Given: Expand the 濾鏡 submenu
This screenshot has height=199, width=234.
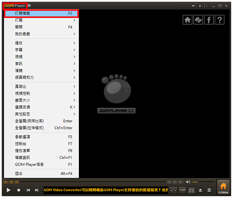Looking at the screenshot, I should pos(41,71).
